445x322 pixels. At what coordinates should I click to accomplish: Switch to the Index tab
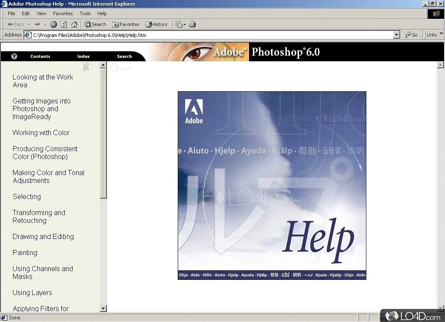(83, 56)
